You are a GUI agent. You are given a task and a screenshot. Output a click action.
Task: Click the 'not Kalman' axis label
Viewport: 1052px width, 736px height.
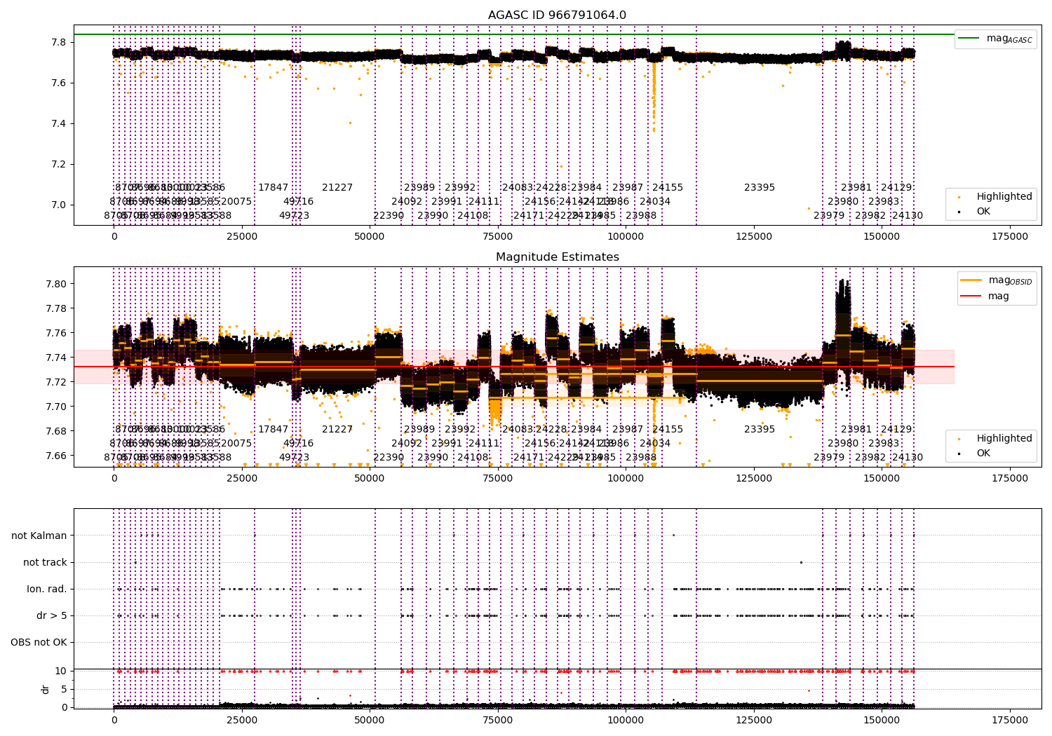click(x=39, y=536)
